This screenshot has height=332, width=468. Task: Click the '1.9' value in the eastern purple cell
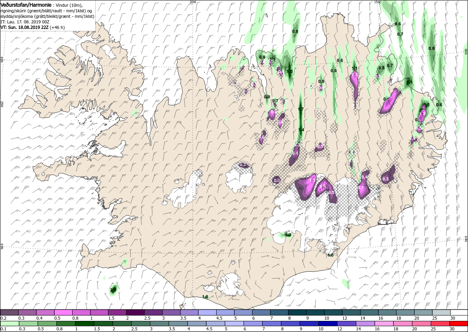(422, 114)
